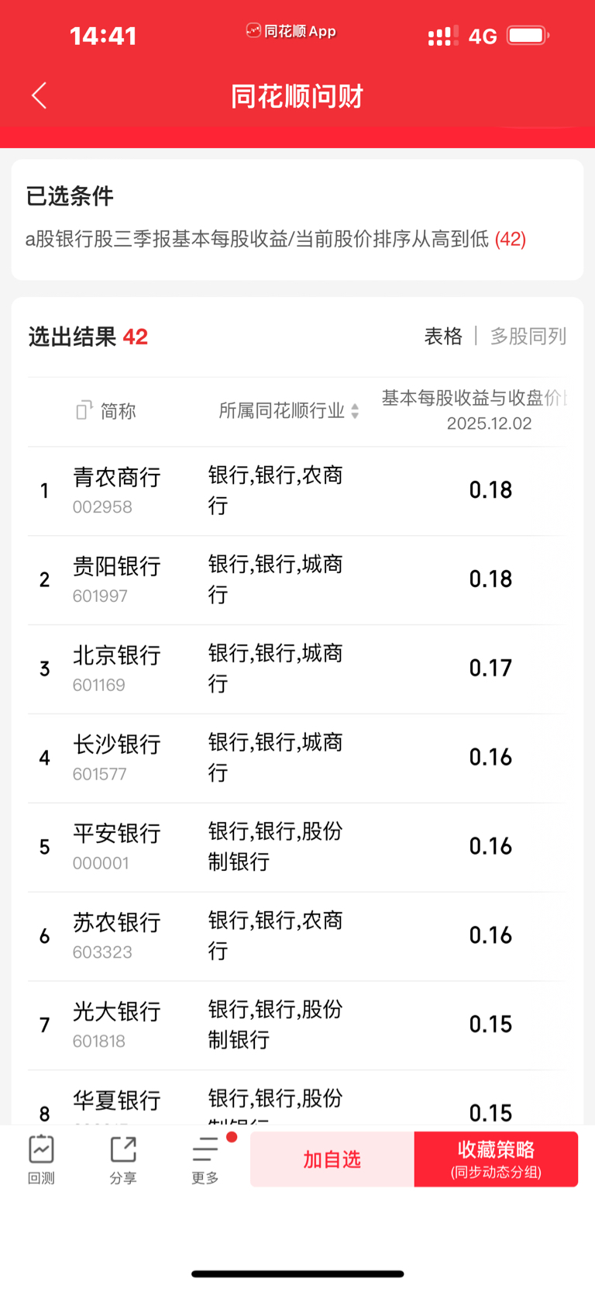Select 光大银行 601818 entry

(x=296, y=1025)
